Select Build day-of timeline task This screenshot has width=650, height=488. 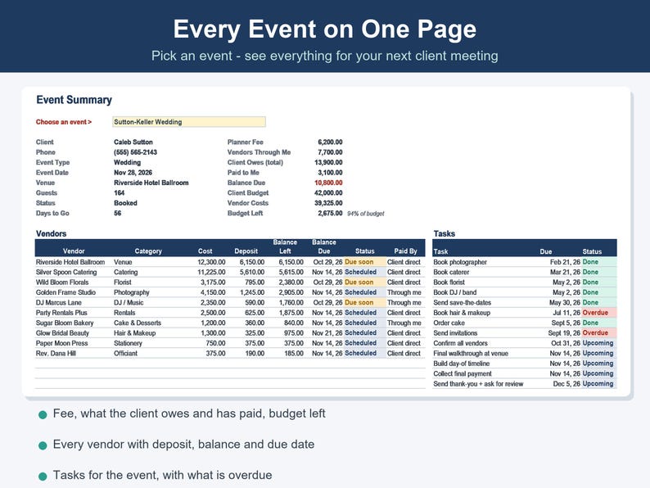[x=462, y=364]
